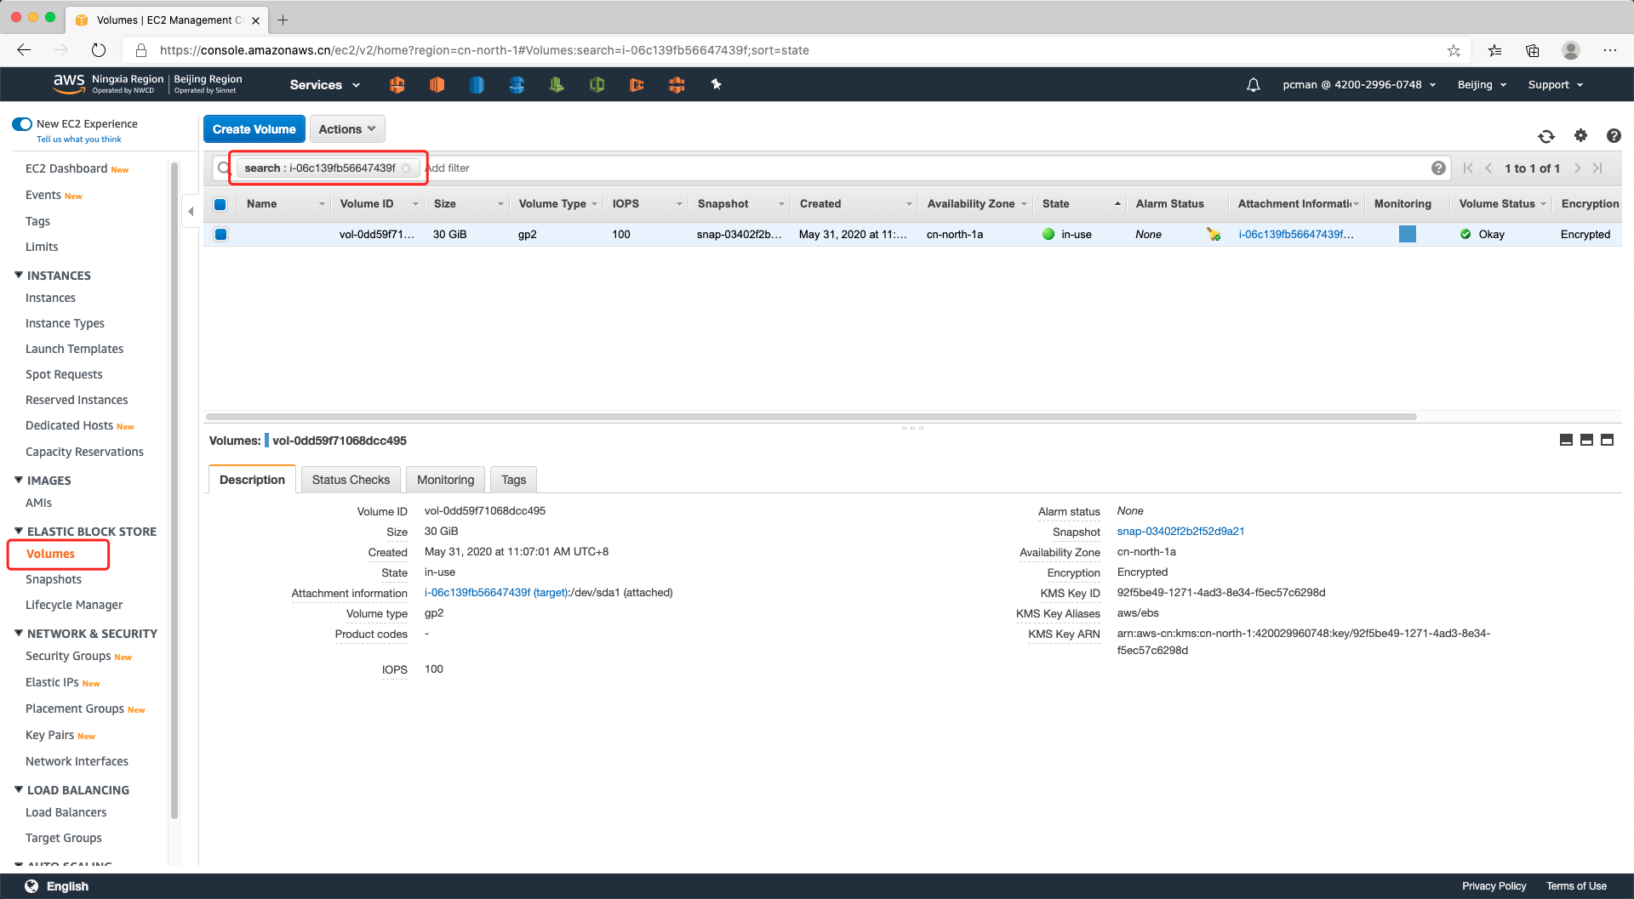Click the Create Volume button

(x=254, y=129)
